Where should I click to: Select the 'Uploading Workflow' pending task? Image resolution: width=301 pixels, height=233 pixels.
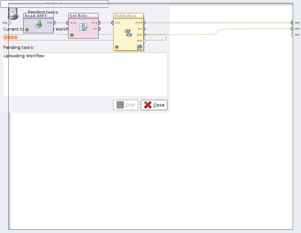pos(24,56)
